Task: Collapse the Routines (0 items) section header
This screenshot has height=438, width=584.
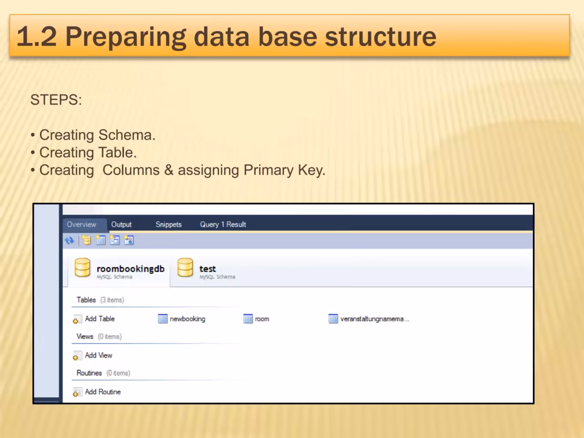Action: 104,373
